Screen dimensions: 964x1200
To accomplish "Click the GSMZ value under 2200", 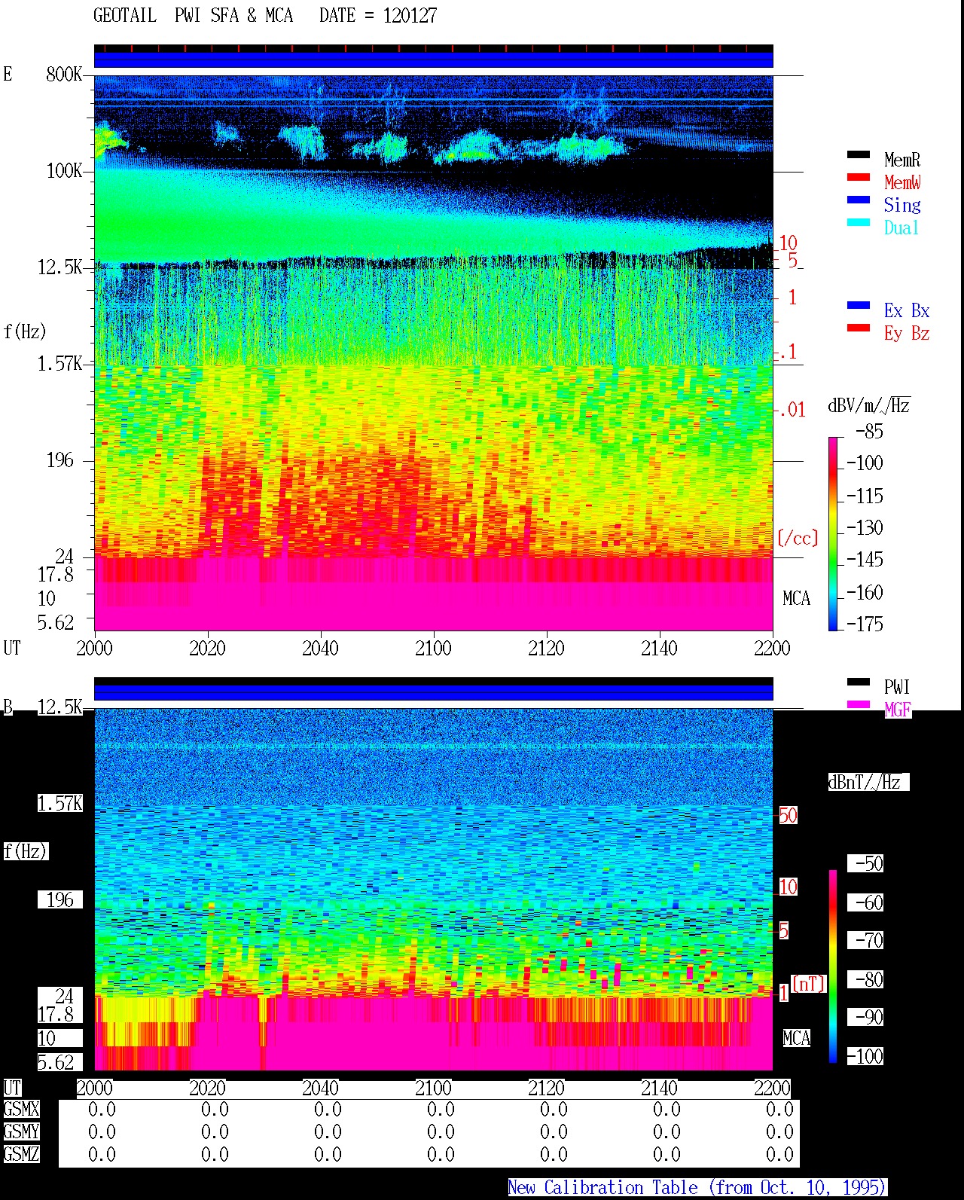I will tap(779, 1154).
